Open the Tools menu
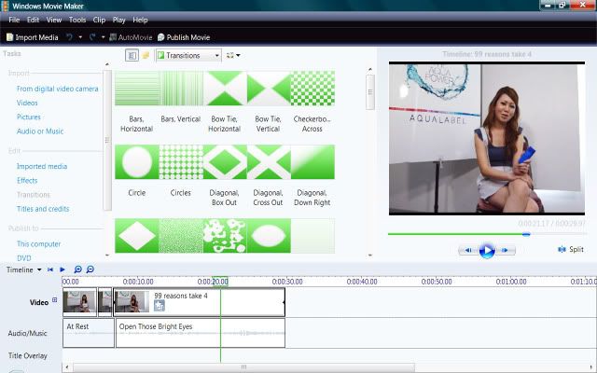This screenshot has height=373, width=597. coord(77,20)
